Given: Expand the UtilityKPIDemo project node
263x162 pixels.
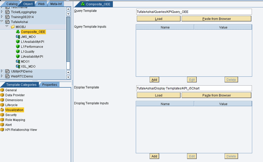Looking at the screenshot, I should 2,71.
